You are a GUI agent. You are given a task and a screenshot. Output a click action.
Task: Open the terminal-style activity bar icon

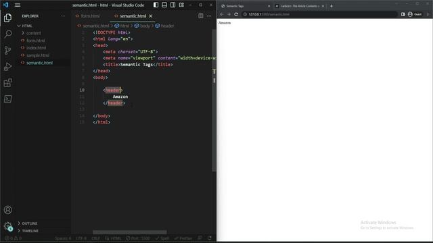click(7, 99)
